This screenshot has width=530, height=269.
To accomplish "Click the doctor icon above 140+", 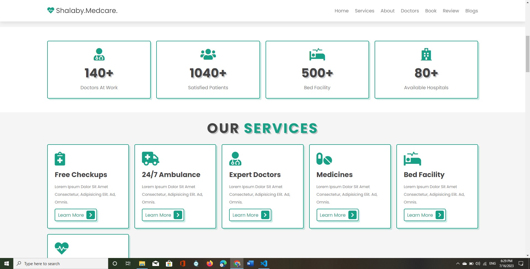I will click(99, 54).
